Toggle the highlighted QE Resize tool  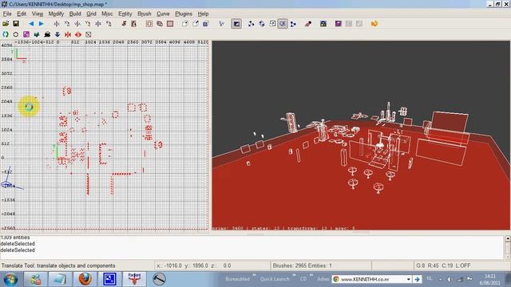283,24
